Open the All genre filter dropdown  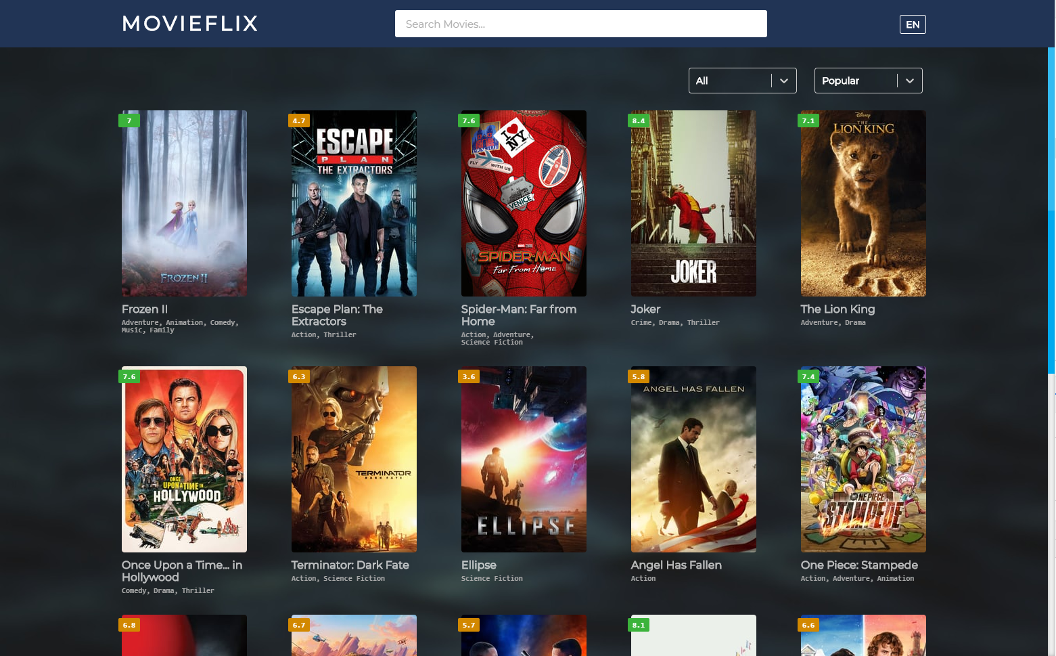tap(742, 81)
